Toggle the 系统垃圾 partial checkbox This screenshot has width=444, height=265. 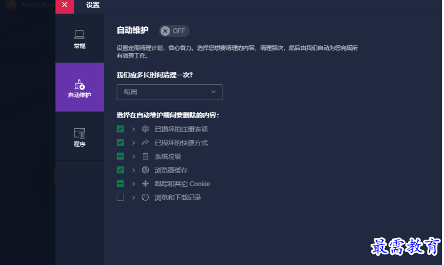[120, 156]
